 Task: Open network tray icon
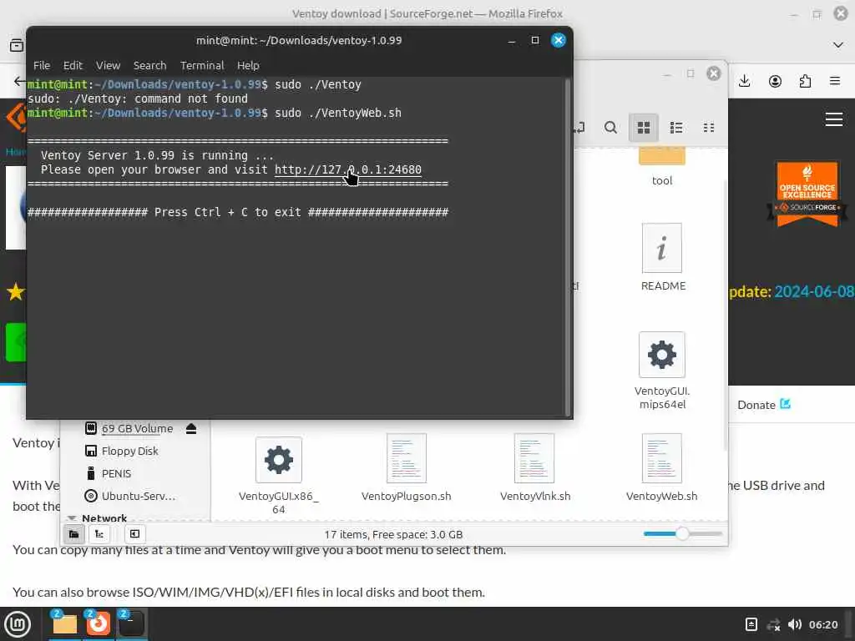click(x=773, y=624)
